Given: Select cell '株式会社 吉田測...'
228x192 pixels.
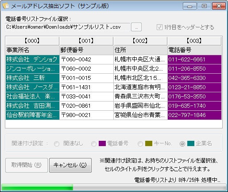Looking at the screenshot, I should coord(32,106).
